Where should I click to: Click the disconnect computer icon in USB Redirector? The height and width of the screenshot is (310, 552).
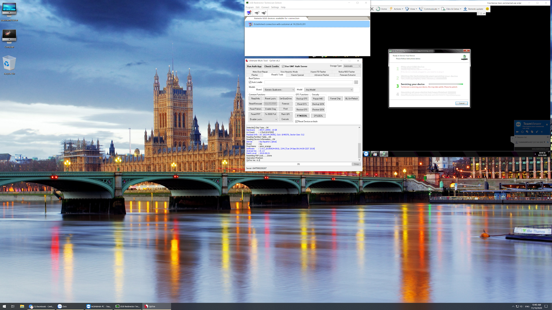tap(249, 13)
